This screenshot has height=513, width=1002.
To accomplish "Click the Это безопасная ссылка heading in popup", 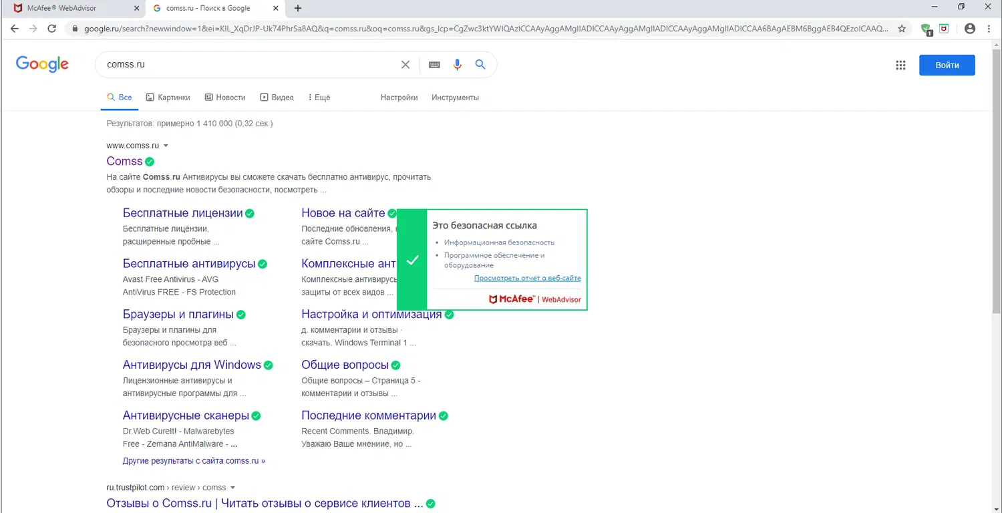I will [484, 226].
